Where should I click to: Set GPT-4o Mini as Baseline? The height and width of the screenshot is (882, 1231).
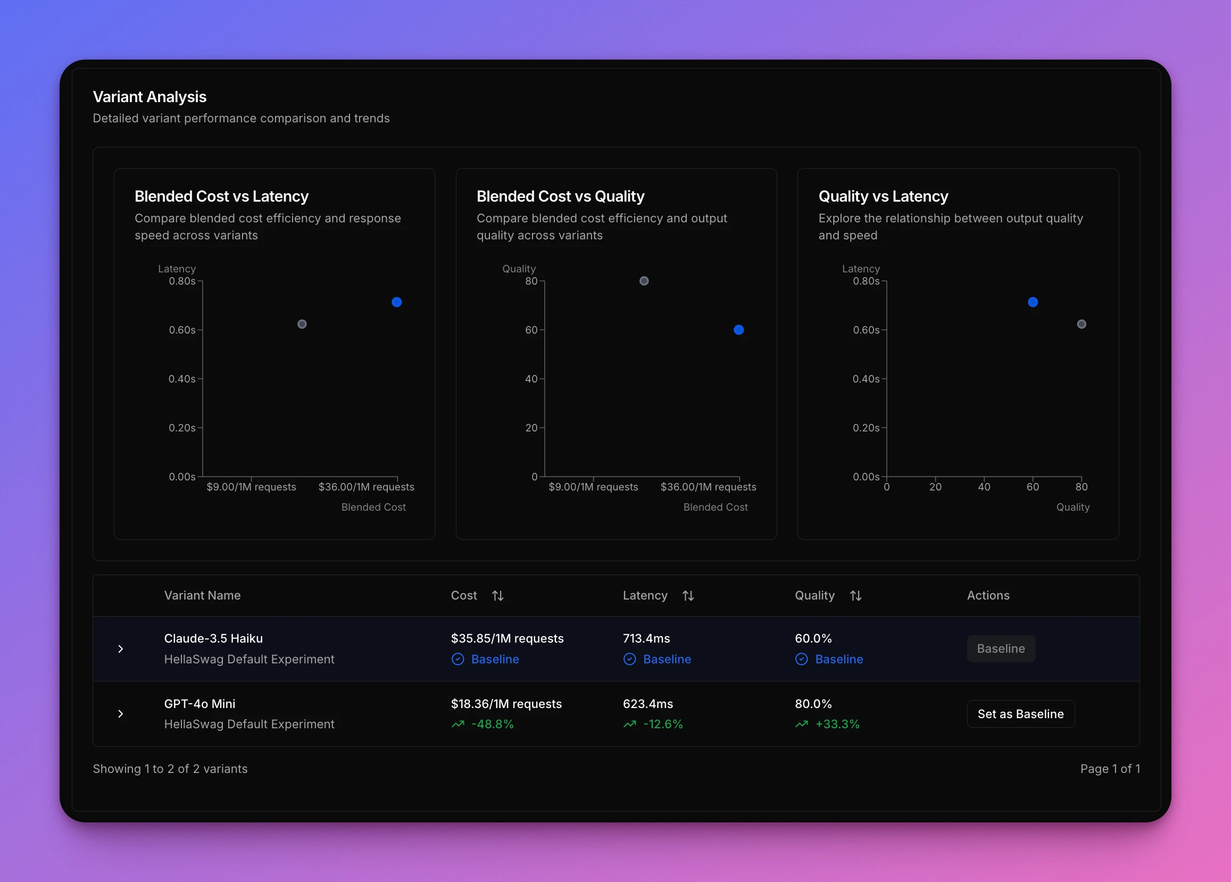tap(1021, 714)
